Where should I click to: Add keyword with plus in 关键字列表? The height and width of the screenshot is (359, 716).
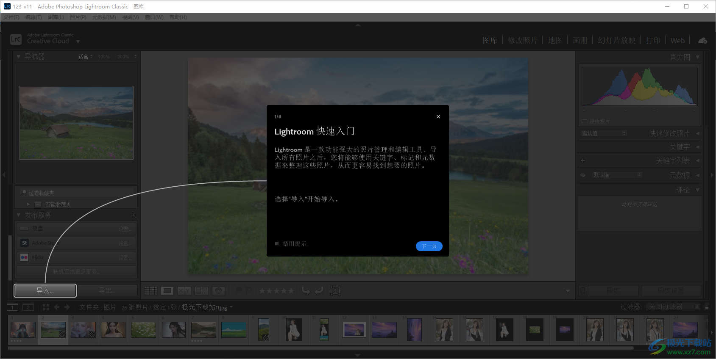pos(583,160)
